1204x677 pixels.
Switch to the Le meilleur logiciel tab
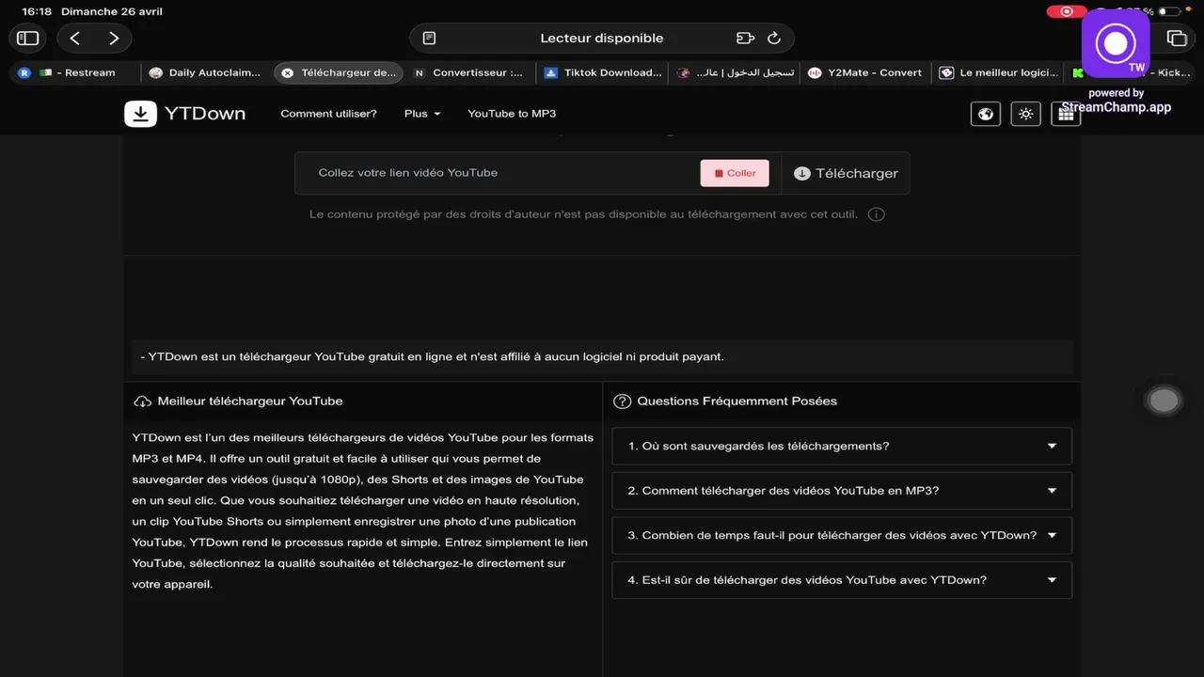(999, 72)
